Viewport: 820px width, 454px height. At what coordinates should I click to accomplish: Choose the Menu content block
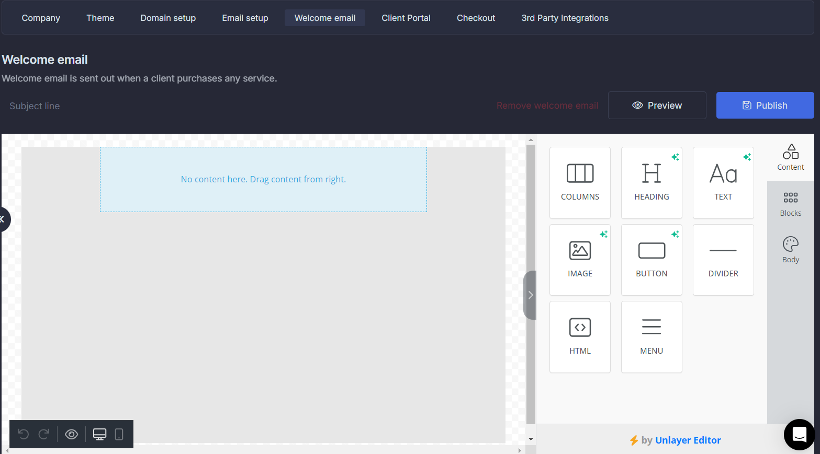(651, 336)
